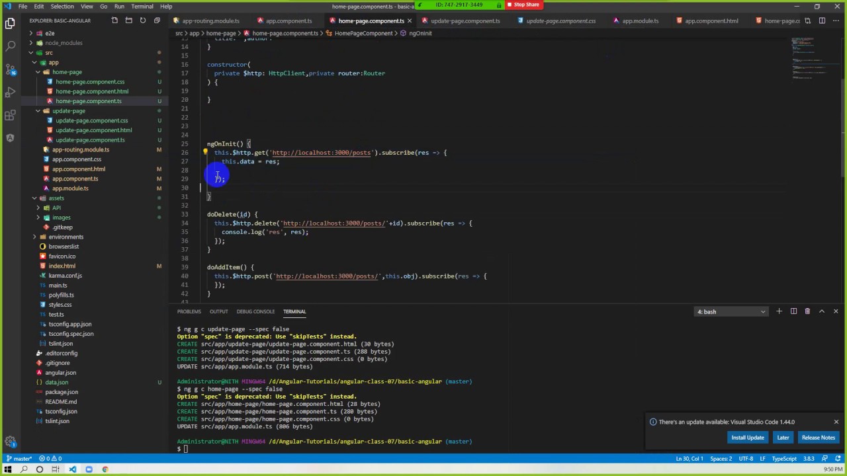The height and width of the screenshot is (476, 847).
Task: Change TypeScript language mode in status bar
Action: pos(784,459)
